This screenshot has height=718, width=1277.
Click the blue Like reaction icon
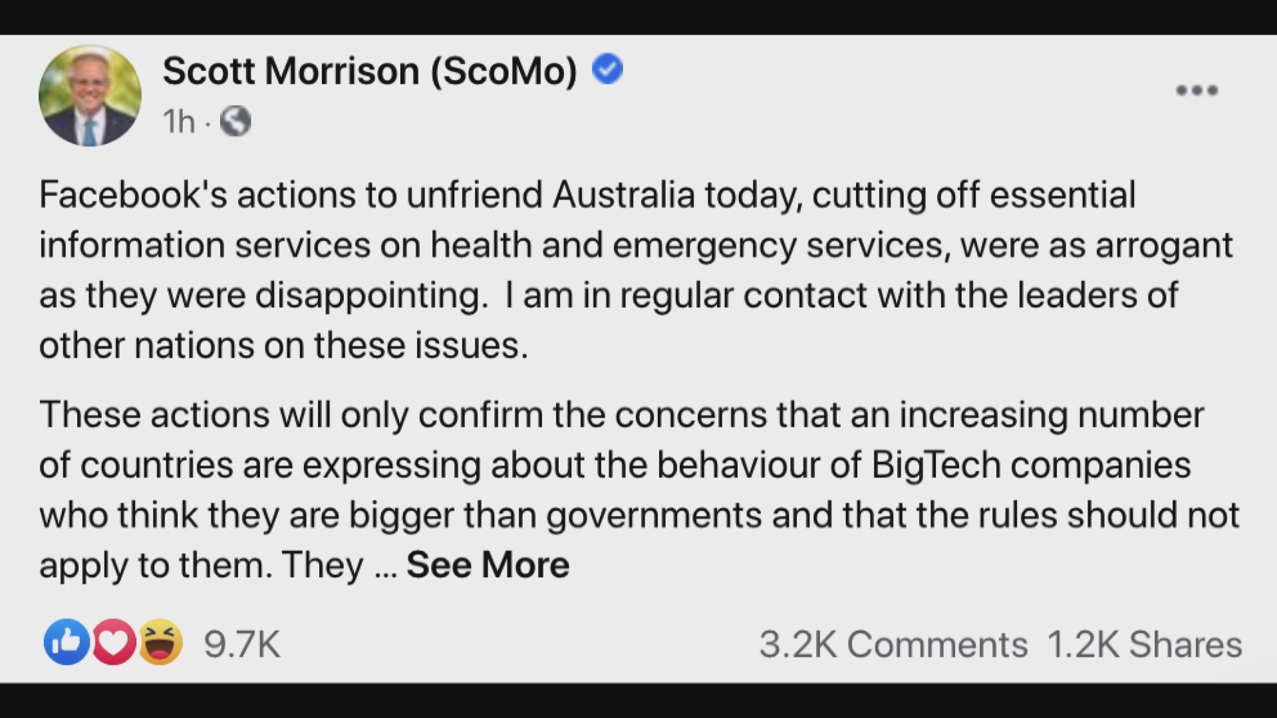(x=67, y=642)
